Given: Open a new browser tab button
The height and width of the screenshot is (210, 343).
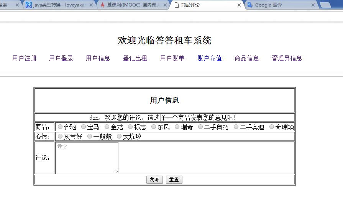Looking at the screenshot, I should pos(325,5).
